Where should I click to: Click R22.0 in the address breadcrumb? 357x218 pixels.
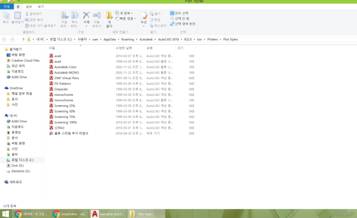pos(188,39)
